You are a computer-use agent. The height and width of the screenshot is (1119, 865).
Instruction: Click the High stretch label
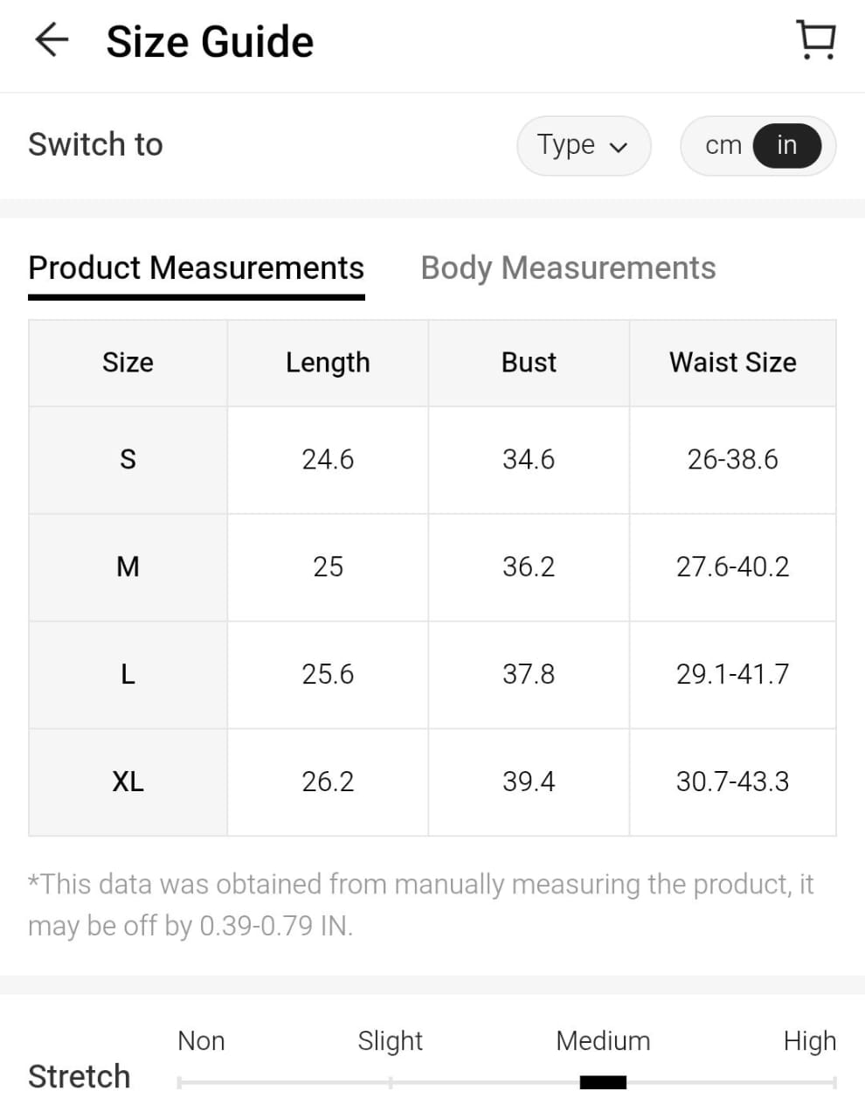[x=809, y=1040]
